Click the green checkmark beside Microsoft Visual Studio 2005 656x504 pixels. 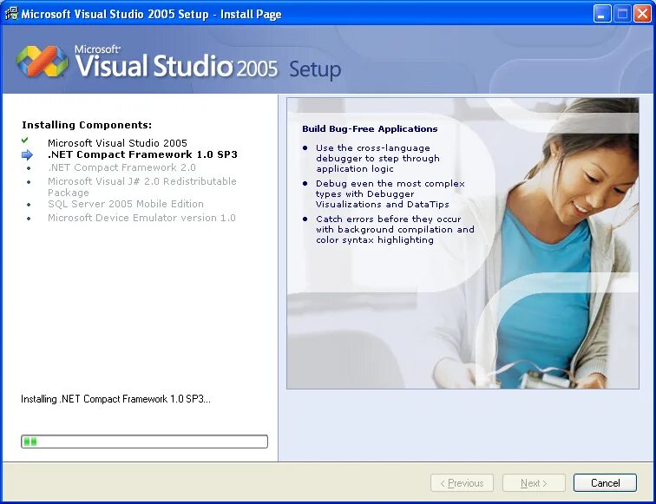[24, 141]
